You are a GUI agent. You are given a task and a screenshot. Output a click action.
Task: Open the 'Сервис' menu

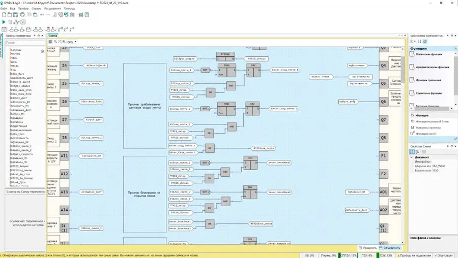tap(36, 9)
